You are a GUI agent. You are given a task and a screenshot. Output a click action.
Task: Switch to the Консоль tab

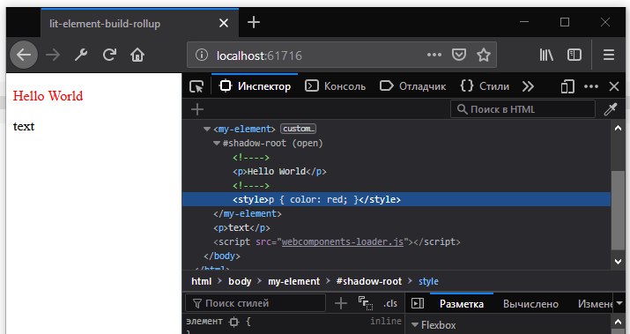pyautogui.click(x=336, y=86)
